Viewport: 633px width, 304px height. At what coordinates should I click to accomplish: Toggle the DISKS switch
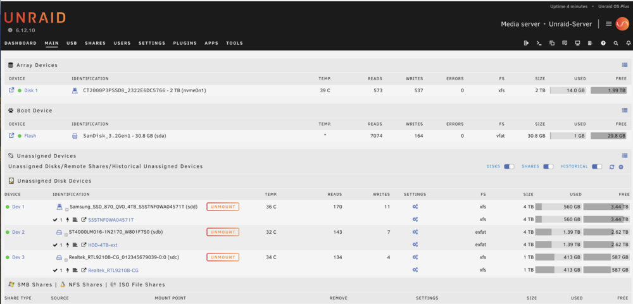point(509,166)
